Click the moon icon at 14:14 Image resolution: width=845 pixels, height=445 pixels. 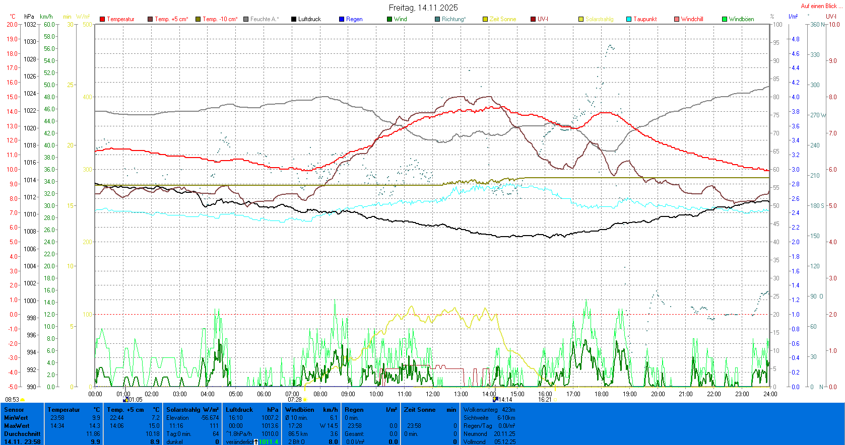(x=495, y=399)
